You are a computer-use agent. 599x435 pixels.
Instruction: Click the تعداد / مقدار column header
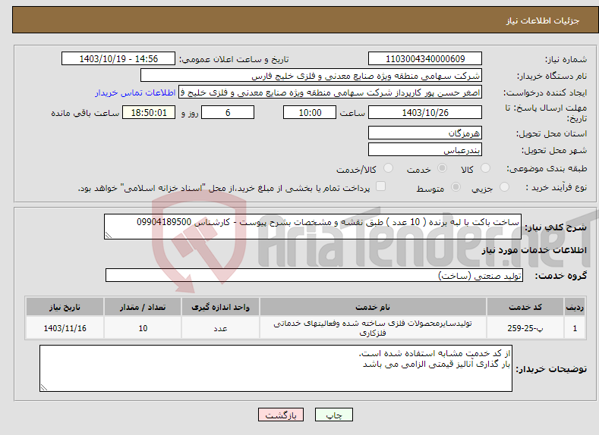[143, 307]
